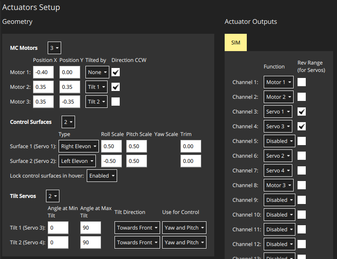This screenshot has width=337, height=259.
Task: Open Control Surfaces count dropdown
Action: pos(69,122)
